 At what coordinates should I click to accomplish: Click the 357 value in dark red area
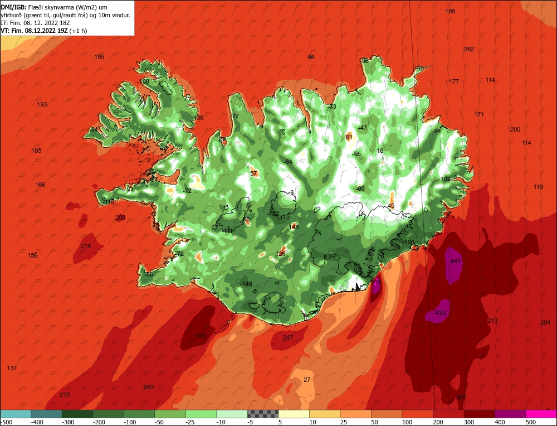[x=461, y=397]
